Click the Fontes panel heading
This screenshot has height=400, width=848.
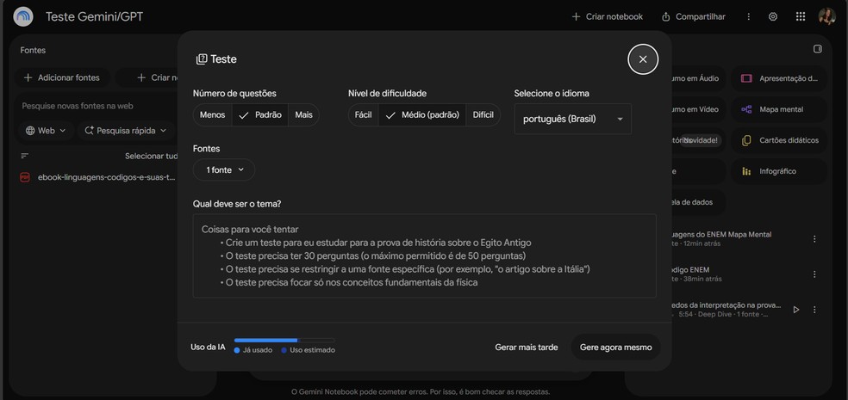click(x=33, y=50)
